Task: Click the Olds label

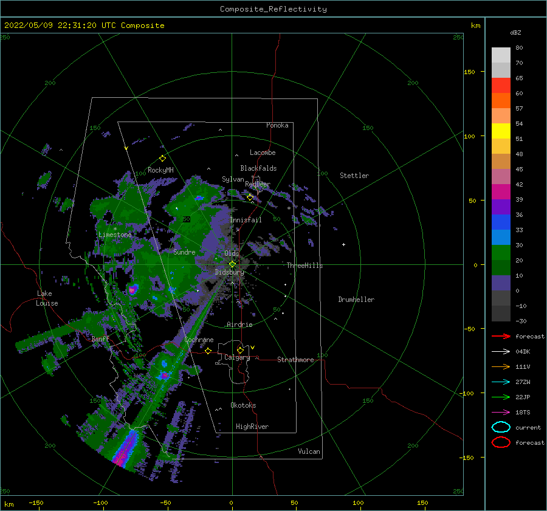Action: point(232,253)
